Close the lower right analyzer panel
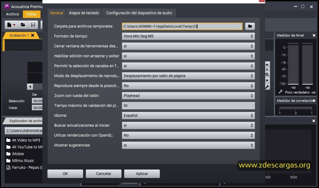Image resolution: width=319 pixels, height=188 pixels. tap(314, 121)
